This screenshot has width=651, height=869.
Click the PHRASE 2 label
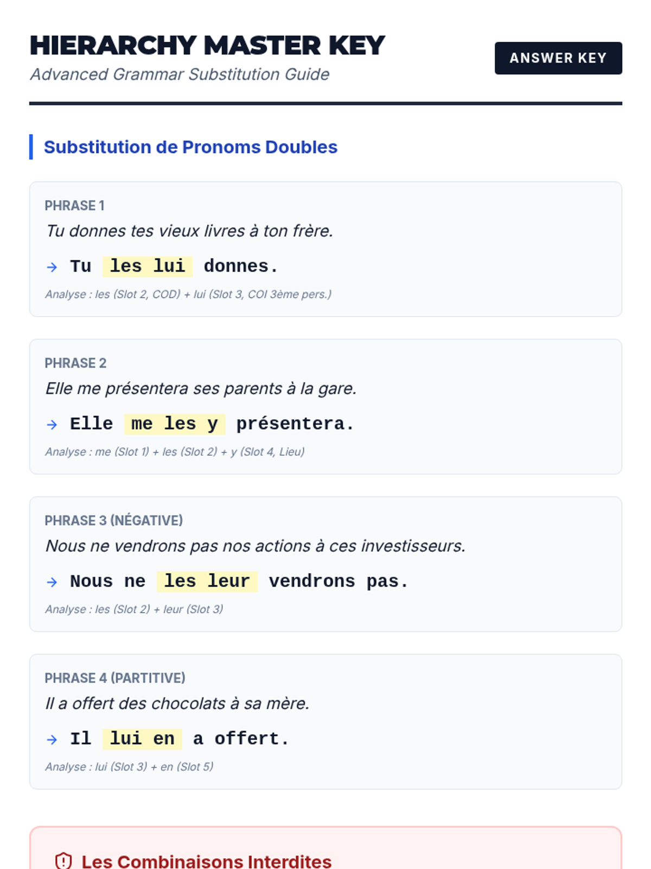pyautogui.click(x=75, y=363)
